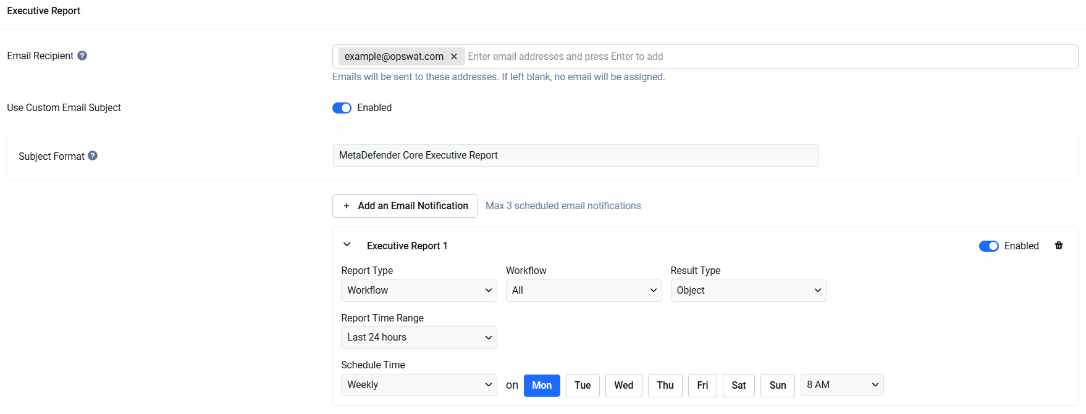Delete Executive Report 1 with trash icon
1086x414 pixels.
(x=1059, y=246)
